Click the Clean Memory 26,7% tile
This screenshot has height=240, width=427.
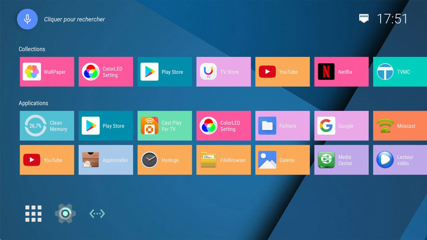pyautogui.click(x=47, y=126)
